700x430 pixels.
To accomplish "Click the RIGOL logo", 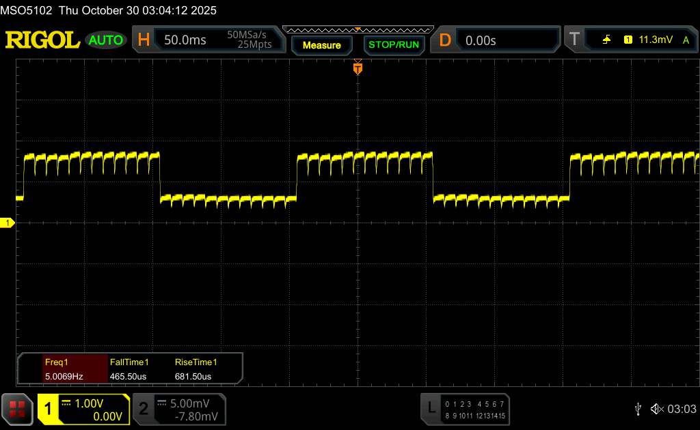I will [x=42, y=40].
